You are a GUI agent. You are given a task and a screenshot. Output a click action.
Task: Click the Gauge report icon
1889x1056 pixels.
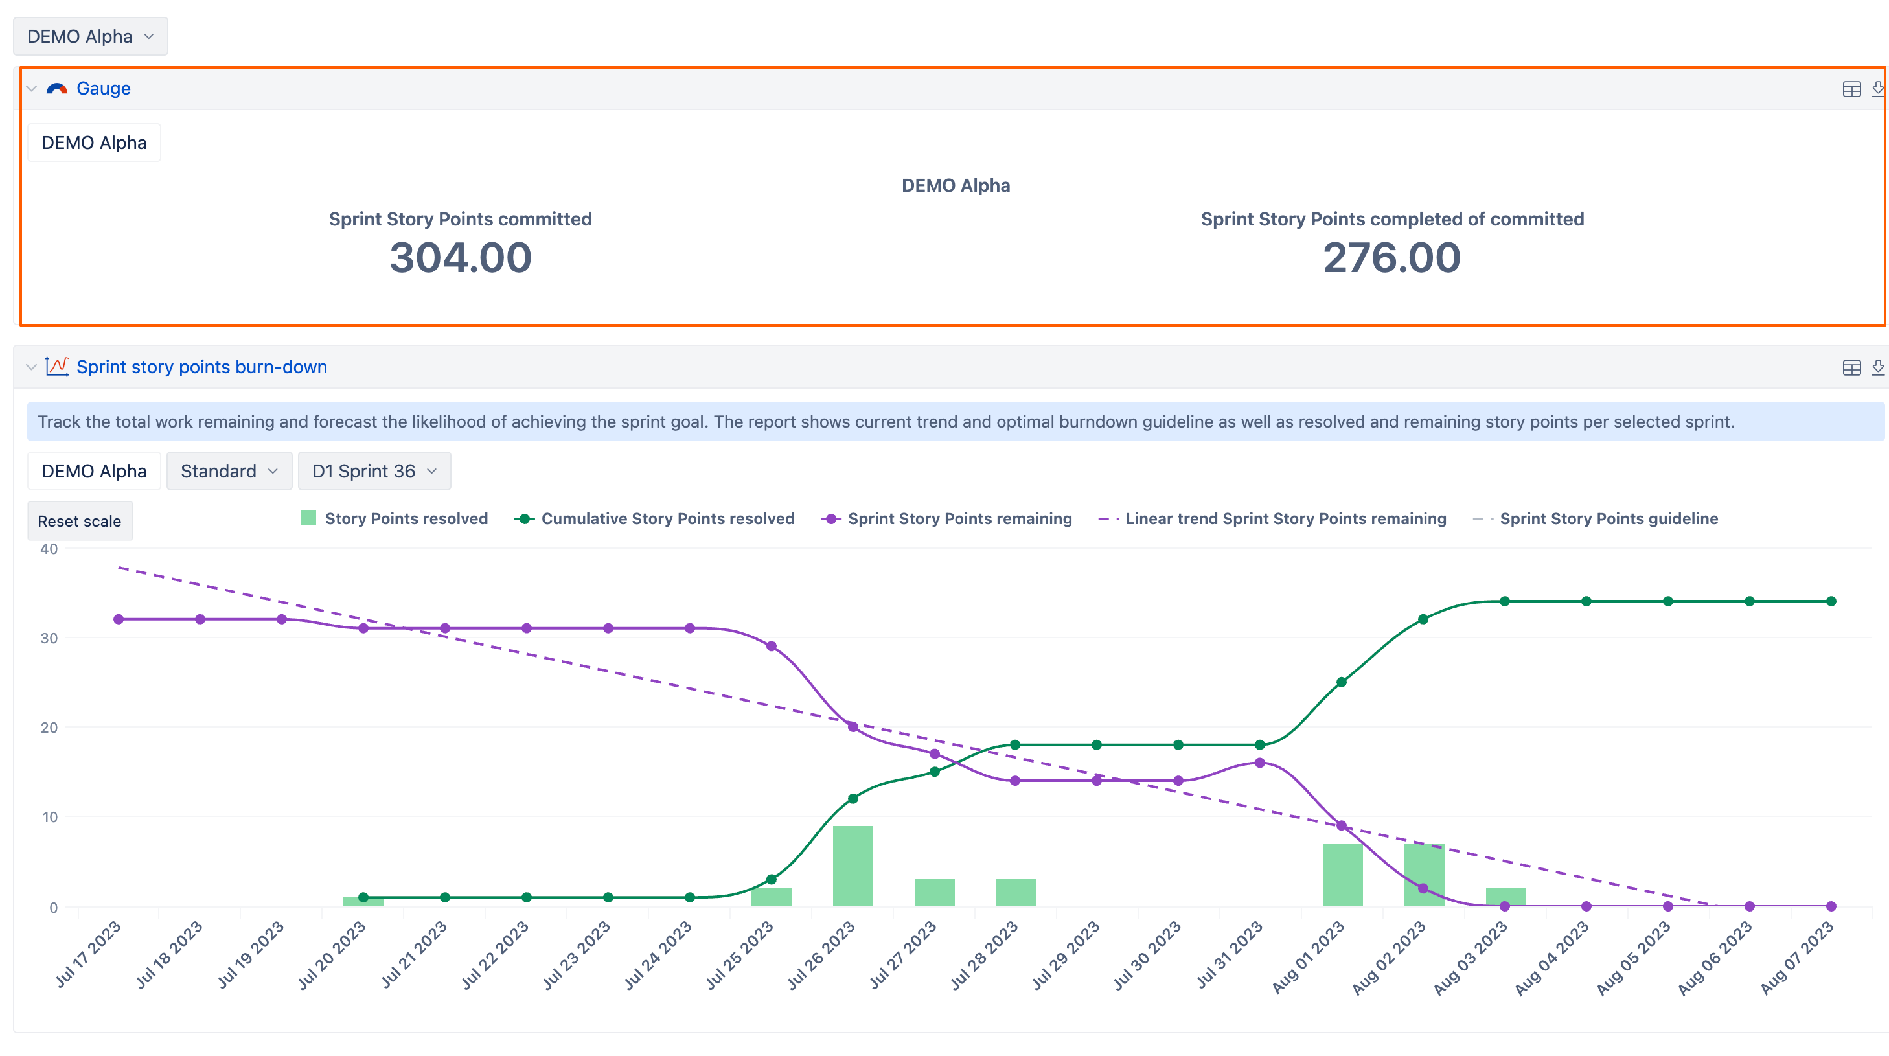coord(56,89)
